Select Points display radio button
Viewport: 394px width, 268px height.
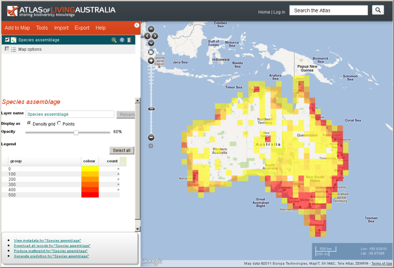[59, 123]
